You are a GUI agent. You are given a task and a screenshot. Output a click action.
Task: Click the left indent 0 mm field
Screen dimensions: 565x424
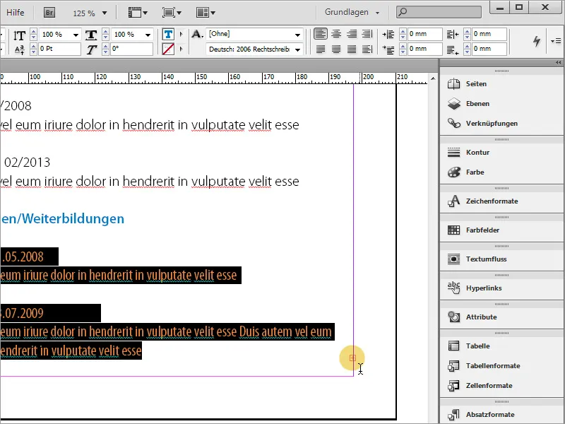click(425, 34)
